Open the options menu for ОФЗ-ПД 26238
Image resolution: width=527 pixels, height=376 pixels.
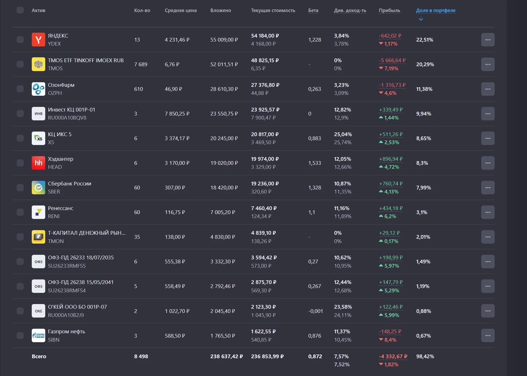click(x=488, y=286)
